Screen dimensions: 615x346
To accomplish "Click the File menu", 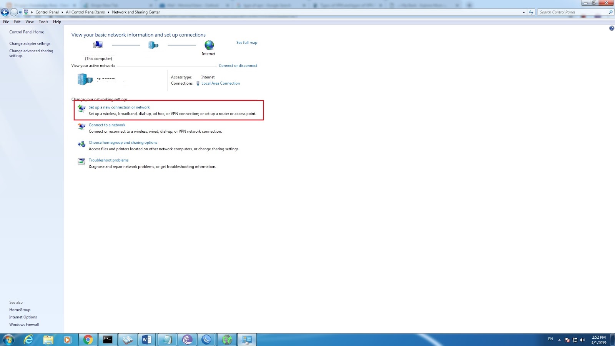I will click(x=6, y=22).
